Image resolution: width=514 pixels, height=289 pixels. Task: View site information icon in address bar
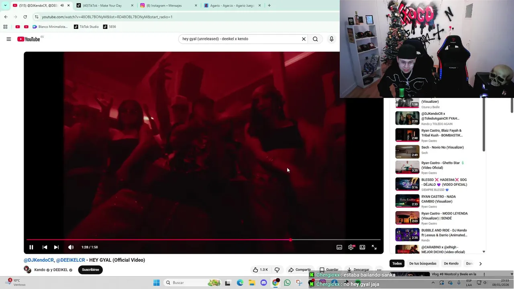pos(37,17)
